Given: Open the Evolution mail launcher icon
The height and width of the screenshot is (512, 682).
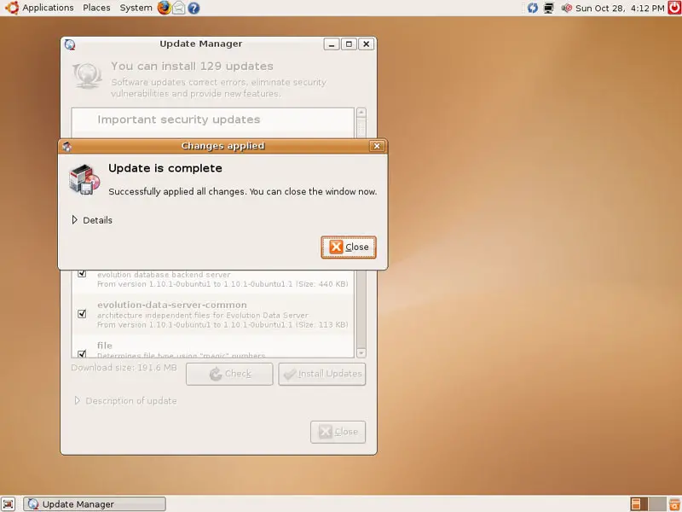Looking at the screenshot, I should tap(179, 8).
